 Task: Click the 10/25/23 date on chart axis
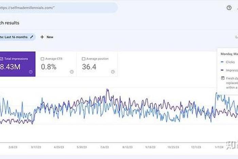coord(173,147)
